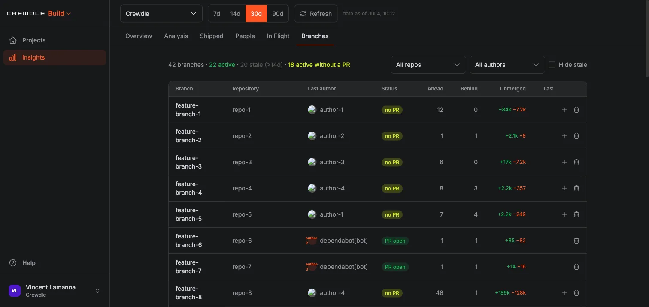Screen dimensions: 649x307
Task: Click trash icon for feature-branch-6
Action: pyautogui.click(x=576, y=241)
